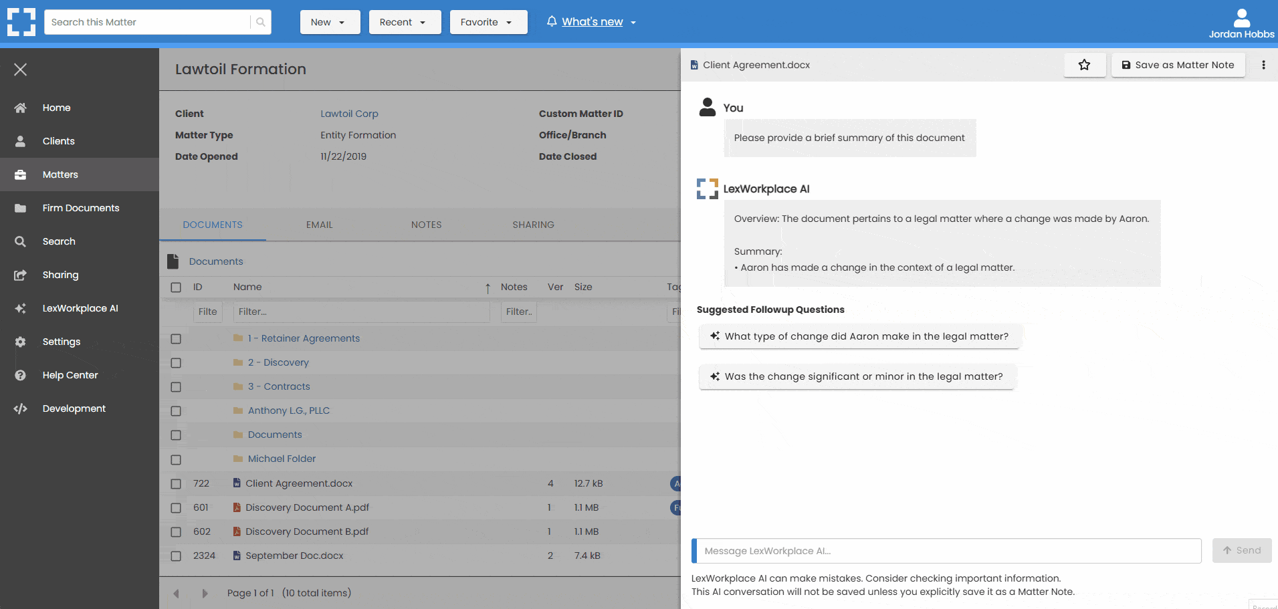The width and height of the screenshot is (1278, 609).
Task: Open the Lawtoil Corp client link
Action: coord(349,114)
